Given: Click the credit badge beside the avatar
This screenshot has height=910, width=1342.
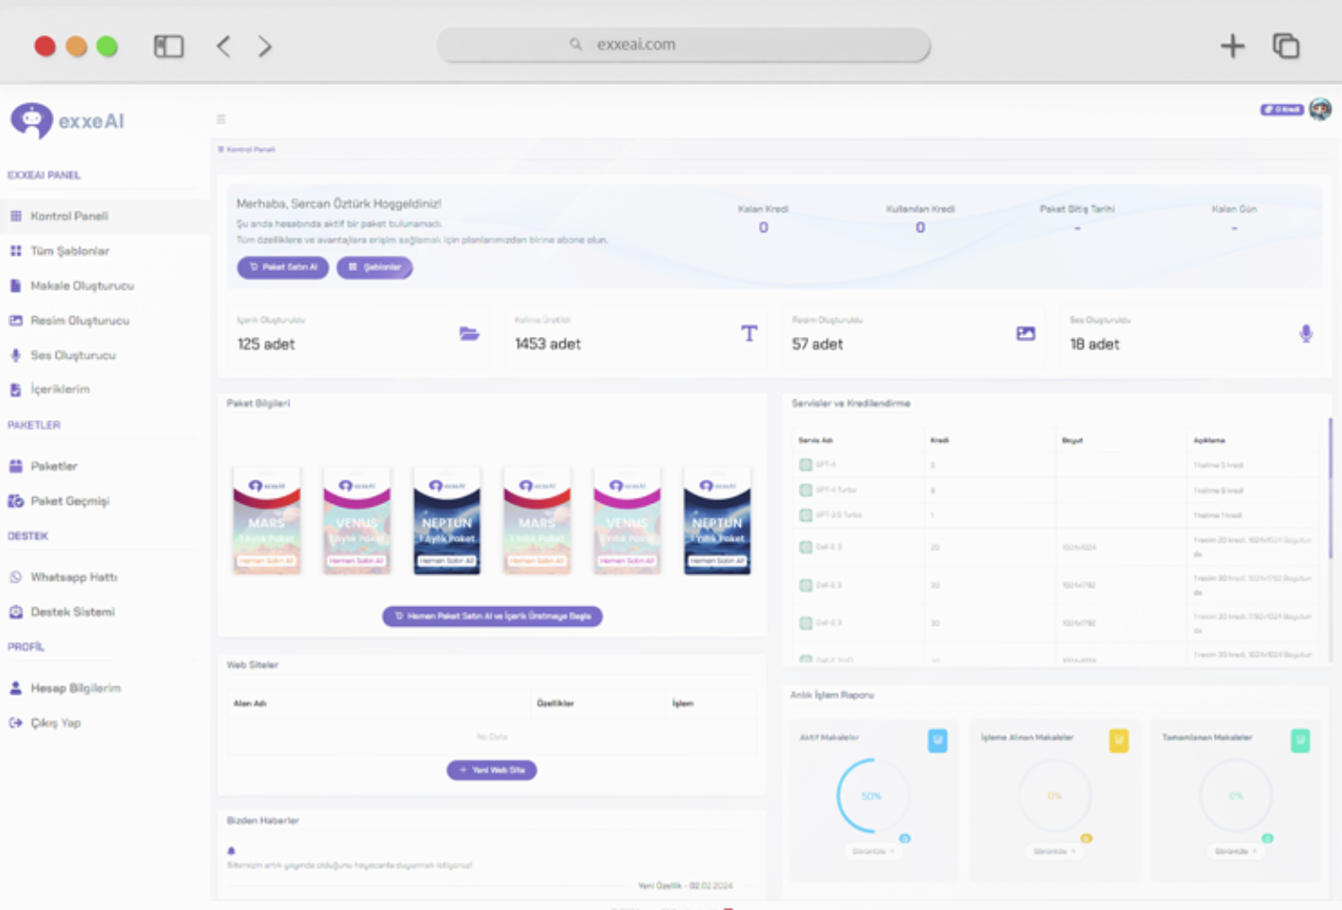Looking at the screenshot, I should pos(1282,110).
